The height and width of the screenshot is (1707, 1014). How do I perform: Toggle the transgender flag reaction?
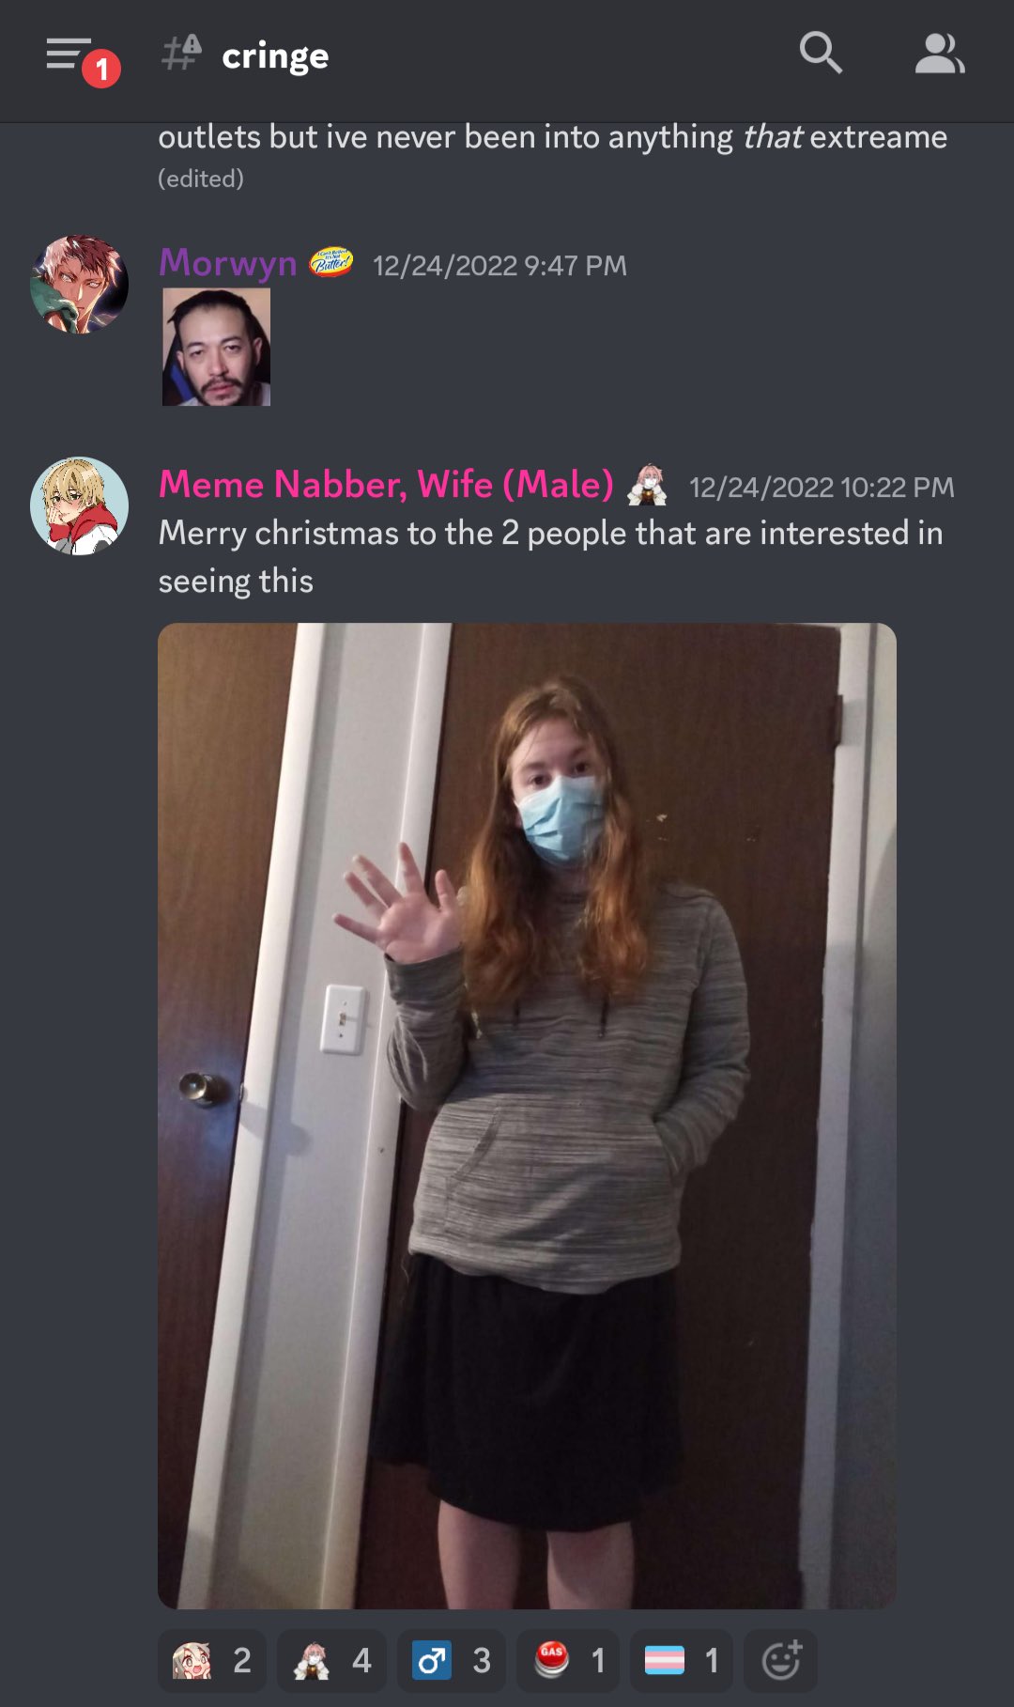tap(682, 1661)
